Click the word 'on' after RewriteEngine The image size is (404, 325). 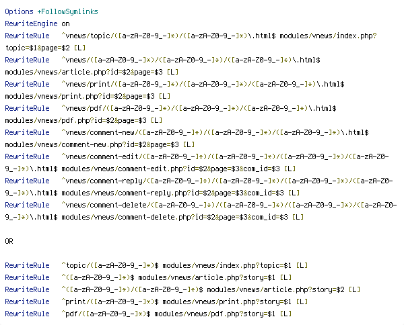pos(66,24)
